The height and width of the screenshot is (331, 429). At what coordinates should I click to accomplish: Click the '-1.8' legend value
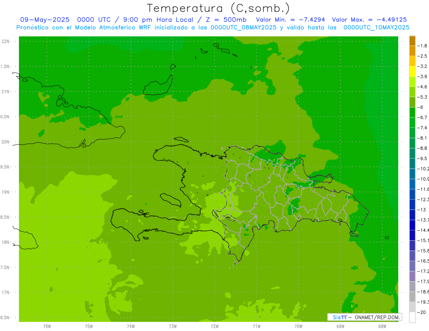click(x=423, y=46)
